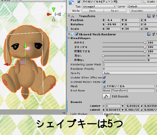Click the 尻尾なし blendshape slider handle
Image resolution: width=157 pixels, height=135 pixels.
pyautogui.click(x=103, y=60)
